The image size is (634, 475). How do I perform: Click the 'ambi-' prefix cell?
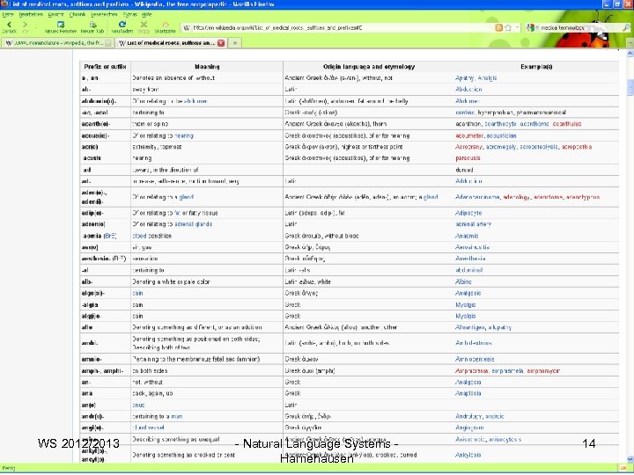click(105, 343)
